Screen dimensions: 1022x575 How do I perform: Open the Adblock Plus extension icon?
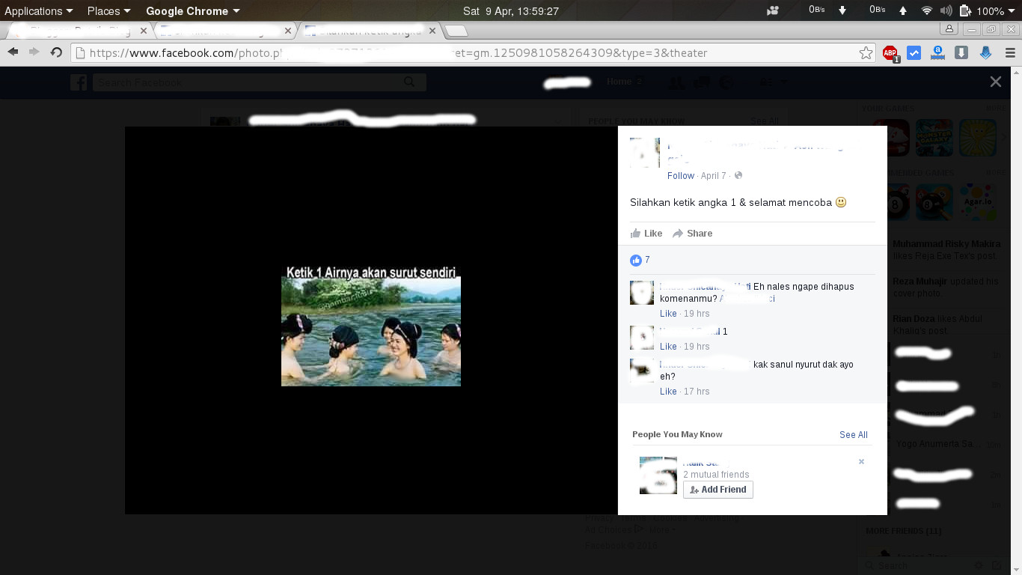click(x=890, y=53)
